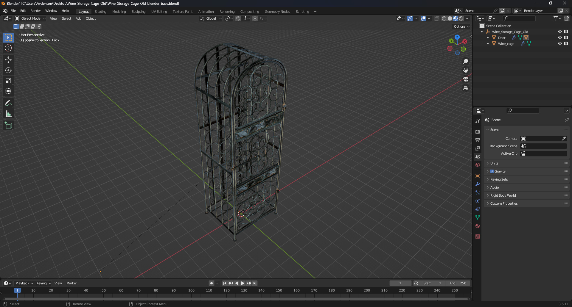Open the World properties tab

coord(478,165)
